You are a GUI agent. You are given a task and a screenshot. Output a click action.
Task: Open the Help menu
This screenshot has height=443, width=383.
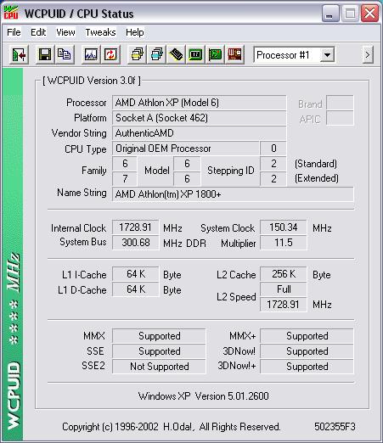point(135,32)
